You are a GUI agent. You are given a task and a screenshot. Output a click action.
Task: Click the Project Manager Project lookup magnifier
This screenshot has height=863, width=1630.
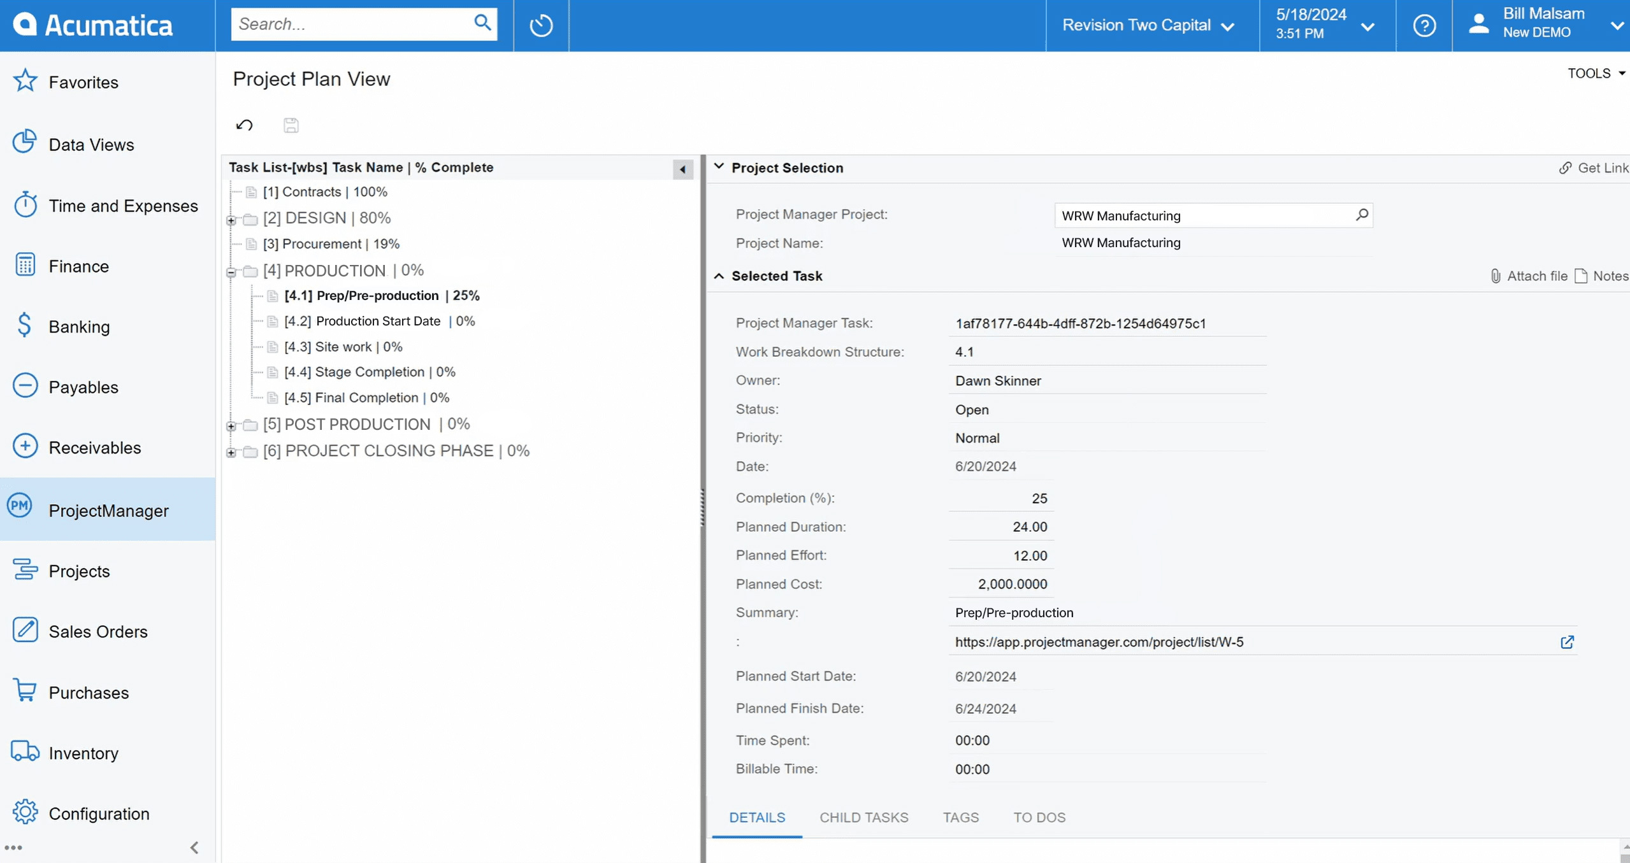click(x=1362, y=215)
